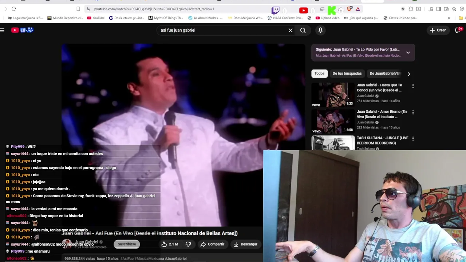
Task: Open the YouTube hamburger guide menu
Action: [x=2, y=30]
